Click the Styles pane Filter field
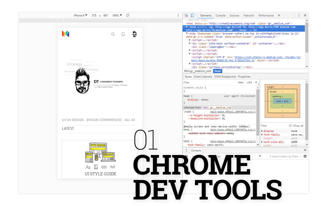 209,82
